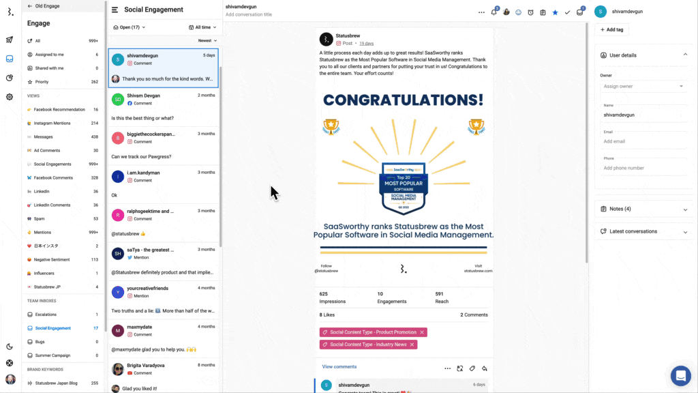This screenshot has width=698, height=393.
Task: Click the View comments link
Action: tap(339, 367)
